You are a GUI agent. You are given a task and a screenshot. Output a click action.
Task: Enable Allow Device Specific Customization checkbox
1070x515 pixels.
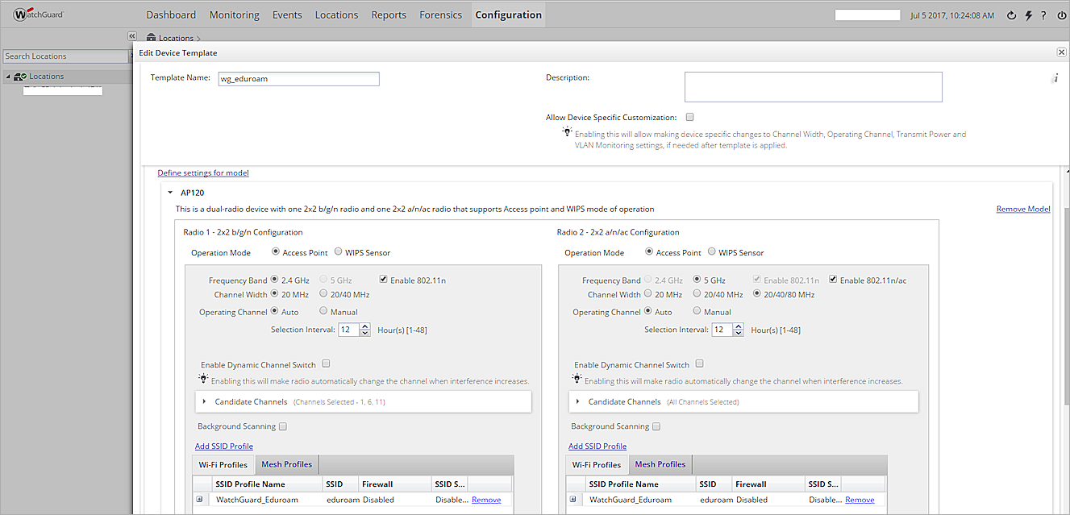point(689,118)
